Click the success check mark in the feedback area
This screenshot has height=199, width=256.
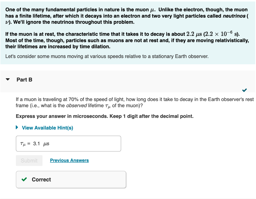(x=24, y=179)
